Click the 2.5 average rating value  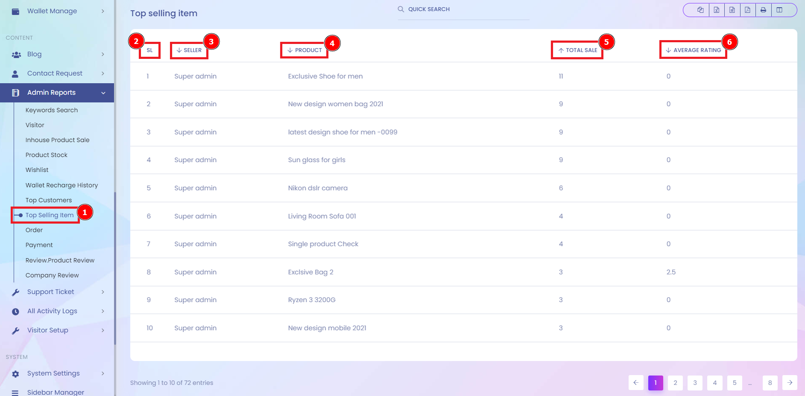(671, 272)
